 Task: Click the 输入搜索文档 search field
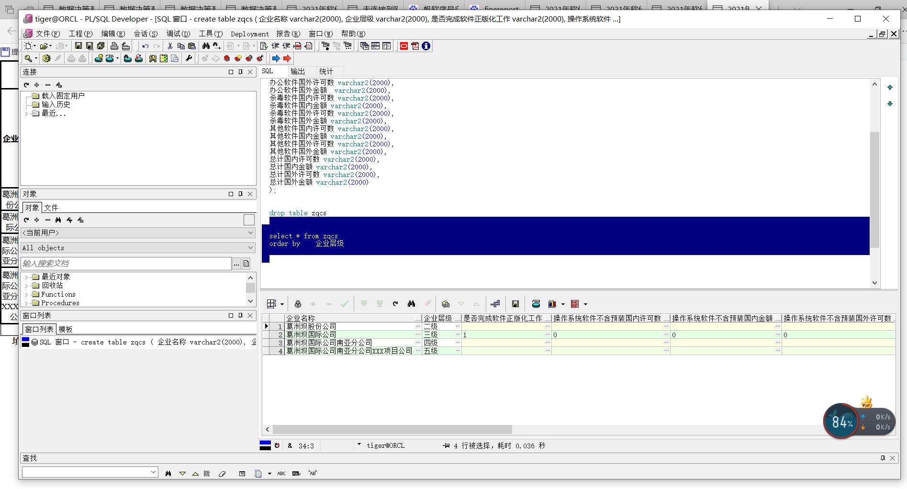[x=126, y=263]
